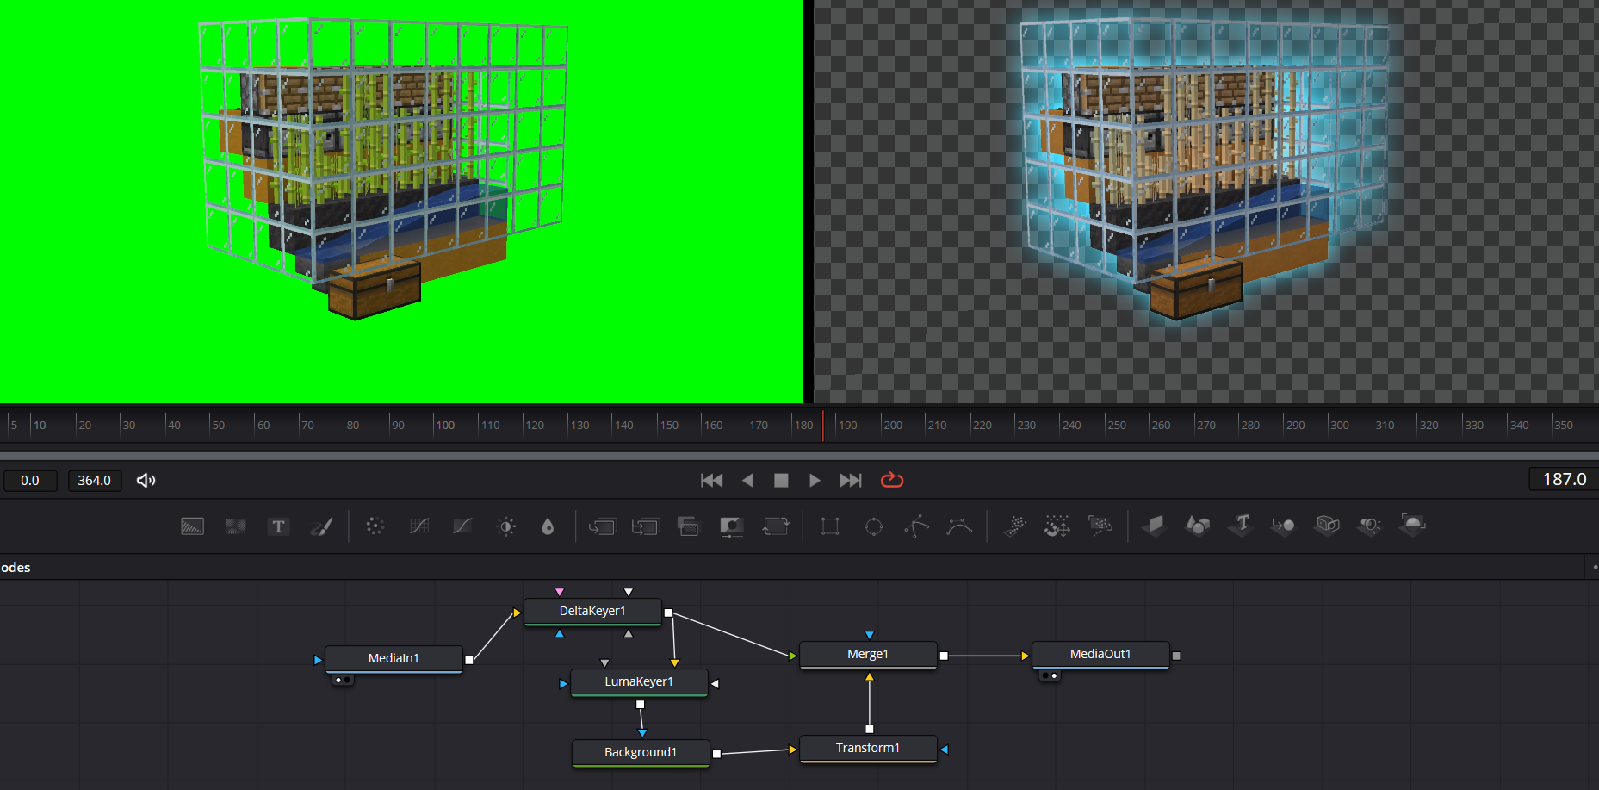Click the Merge1 output square
Viewport: 1599px width, 790px height.
(x=944, y=656)
